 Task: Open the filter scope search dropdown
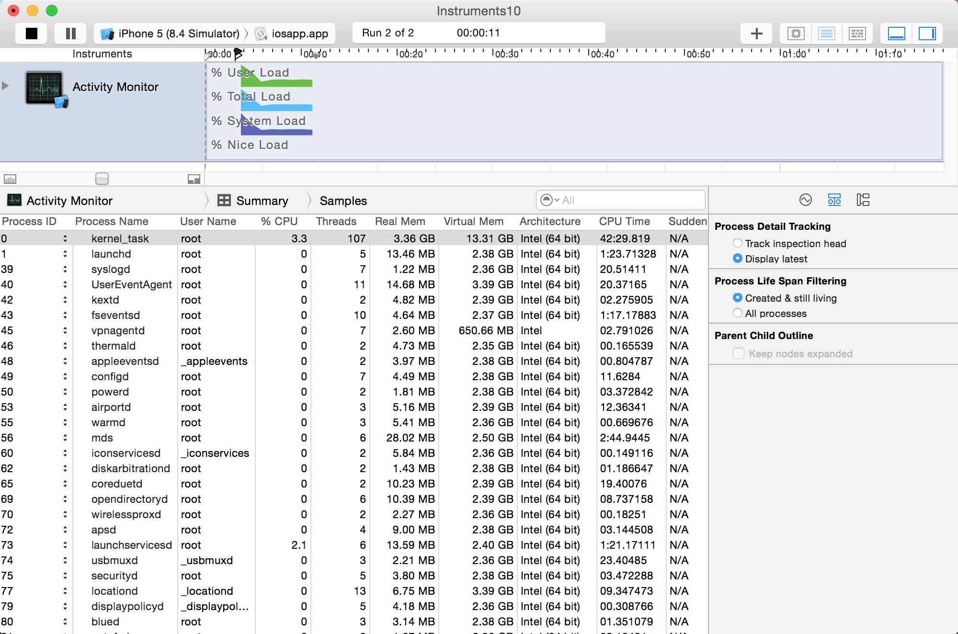click(550, 200)
